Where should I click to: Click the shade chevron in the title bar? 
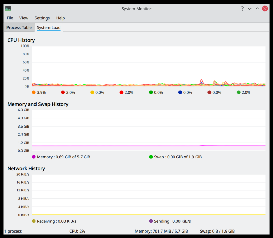pyautogui.click(x=249, y=9)
